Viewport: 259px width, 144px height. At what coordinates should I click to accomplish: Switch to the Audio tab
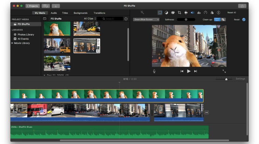click(54, 13)
